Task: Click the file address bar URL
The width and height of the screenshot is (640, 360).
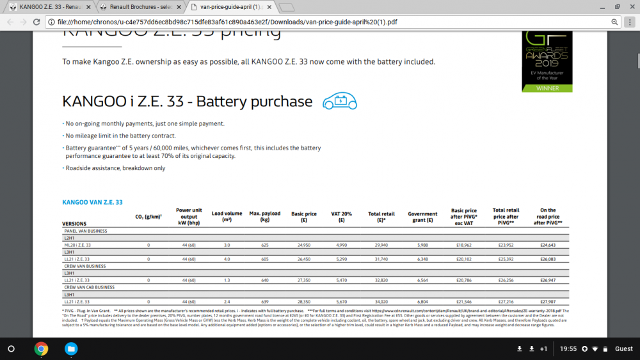Action: 227,22
